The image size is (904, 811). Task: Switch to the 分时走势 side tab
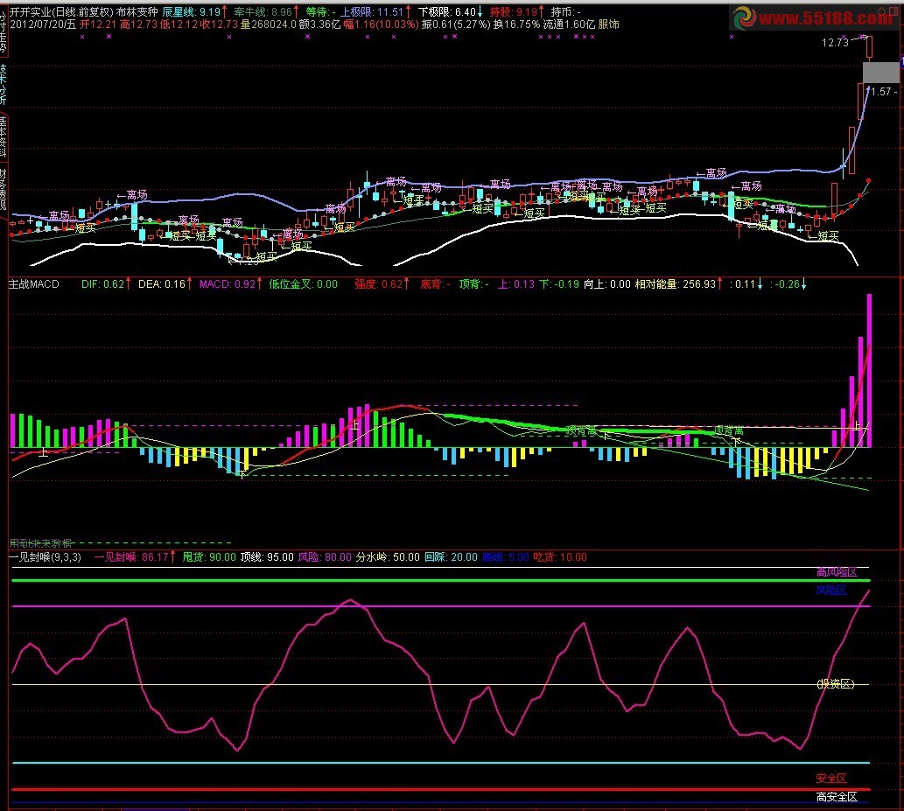click(3, 31)
